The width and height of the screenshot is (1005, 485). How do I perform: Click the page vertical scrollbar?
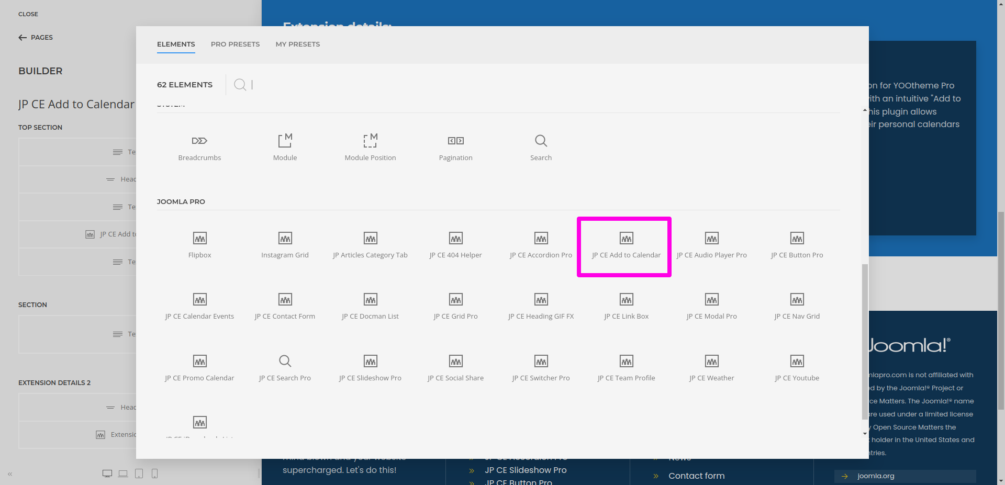[1001, 311]
